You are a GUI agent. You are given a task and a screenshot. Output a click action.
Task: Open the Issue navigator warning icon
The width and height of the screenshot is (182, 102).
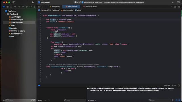(x=19, y=7)
